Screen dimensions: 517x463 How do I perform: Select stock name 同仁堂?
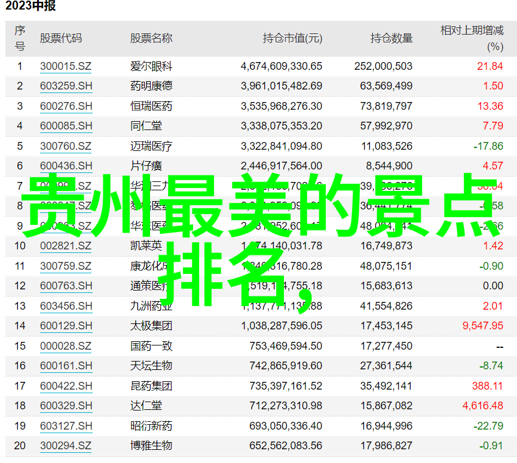[x=146, y=126]
